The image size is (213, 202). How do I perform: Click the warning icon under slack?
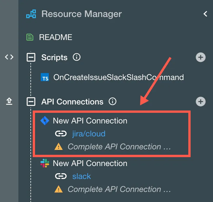(x=59, y=189)
